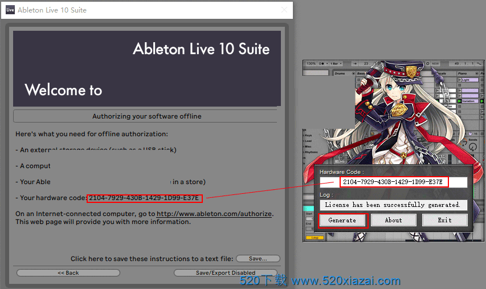Click the Log message text field
The image size is (486, 289).
(393, 205)
